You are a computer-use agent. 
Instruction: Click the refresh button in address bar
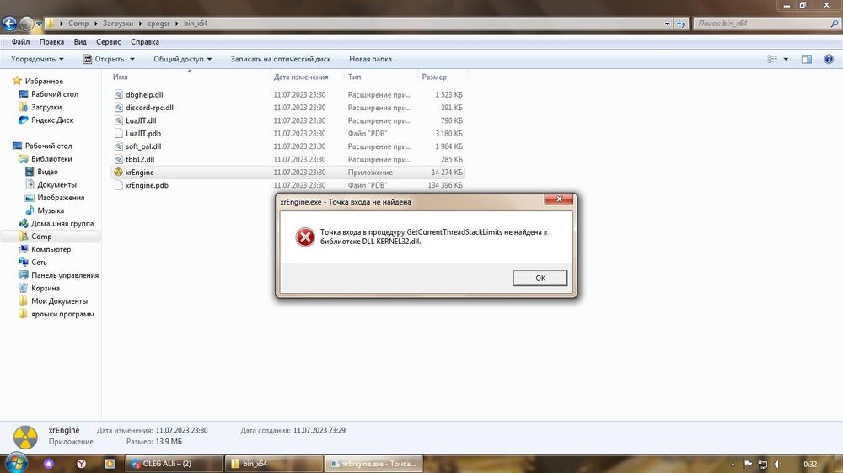click(681, 24)
